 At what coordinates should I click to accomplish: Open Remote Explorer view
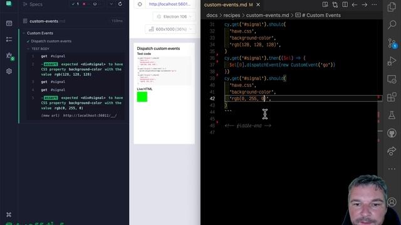click(392, 79)
